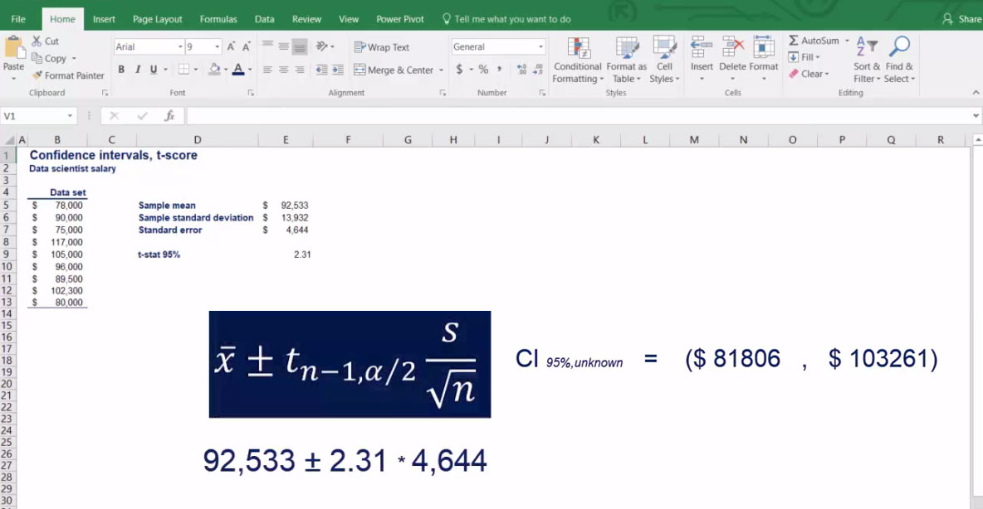The image size is (983, 509).
Task: Open Sort & Filter
Action: coord(867,61)
